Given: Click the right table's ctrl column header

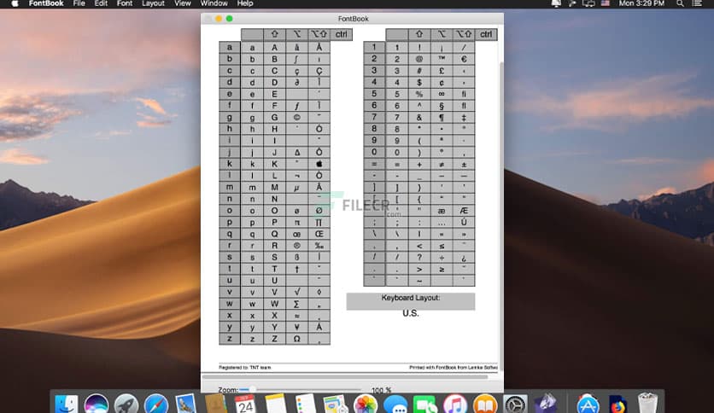Looking at the screenshot, I should pos(486,35).
